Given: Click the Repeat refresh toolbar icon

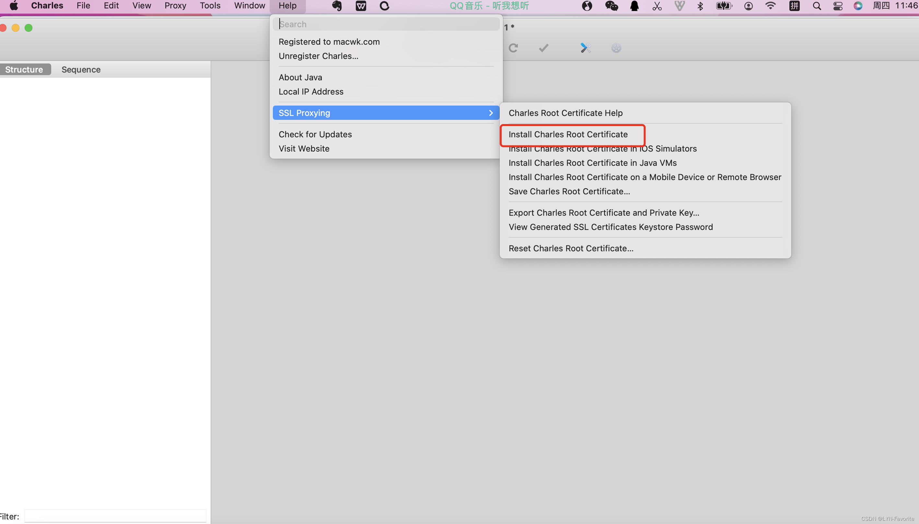Looking at the screenshot, I should pos(513,48).
